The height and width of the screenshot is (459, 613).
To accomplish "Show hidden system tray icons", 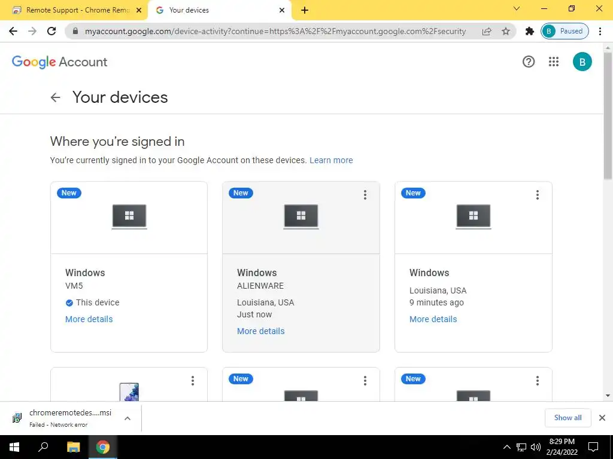I will coord(506,447).
